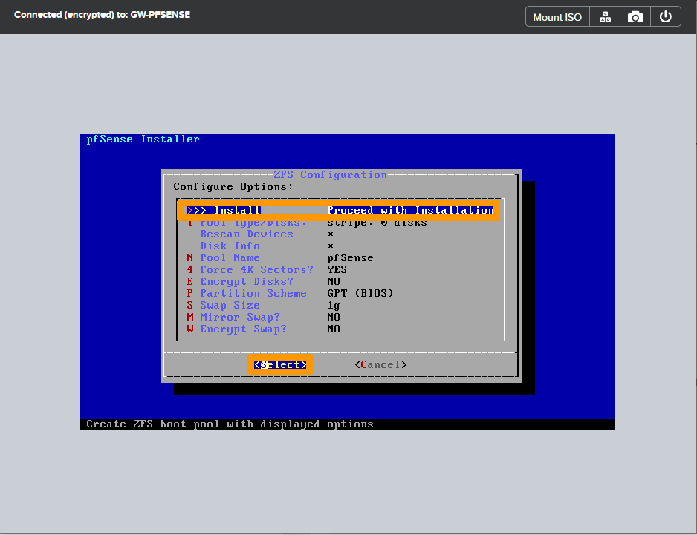Open the Swap Size setting
Viewport: 697px width, 535px height.
(x=230, y=305)
